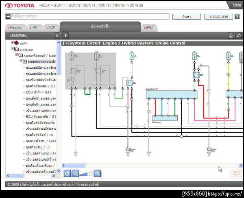Click the diagram scroll left arrow
The height and width of the screenshot is (198, 244).
coord(64,165)
